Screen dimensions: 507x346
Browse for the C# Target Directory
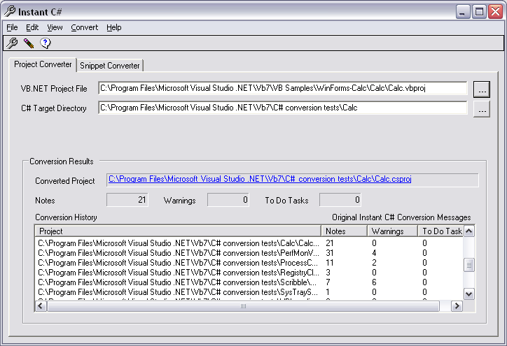tap(482, 109)
